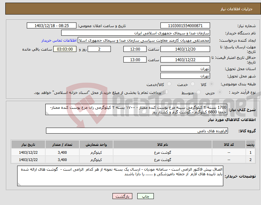The image size is (261, 205).
Task: Select the متوسط purchase type radio
Action: pos(198,92)
